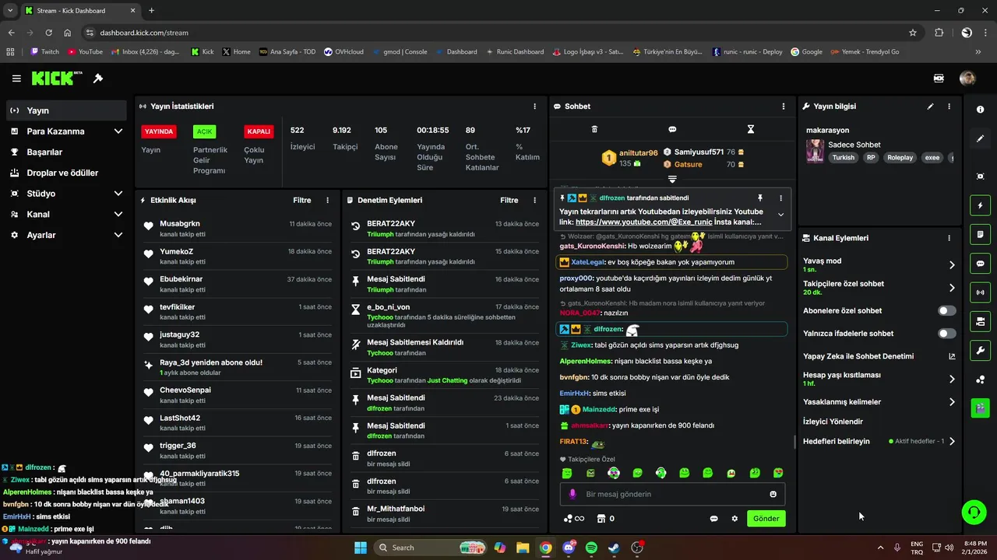Click the camera focus icon in the right sidebar
The image size is (997, 560).
980,177
